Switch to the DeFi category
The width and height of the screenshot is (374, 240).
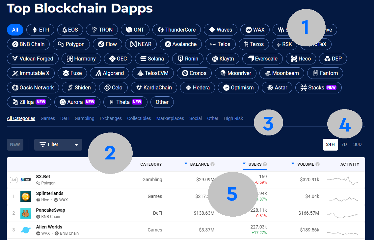tap(65, 118)
